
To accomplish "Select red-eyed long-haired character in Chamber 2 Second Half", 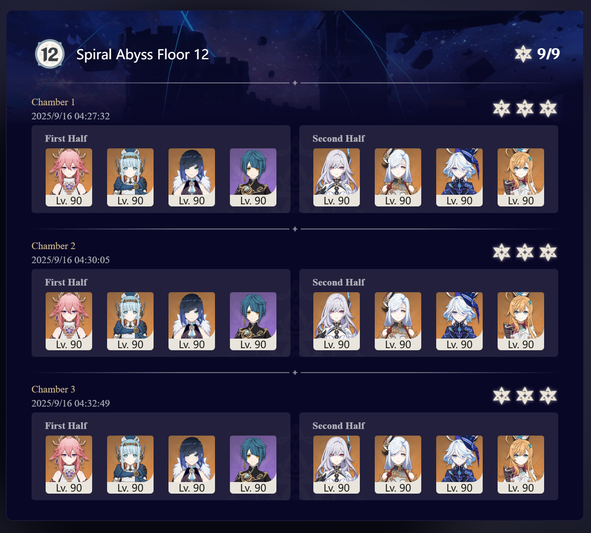I will pos(337,321).
